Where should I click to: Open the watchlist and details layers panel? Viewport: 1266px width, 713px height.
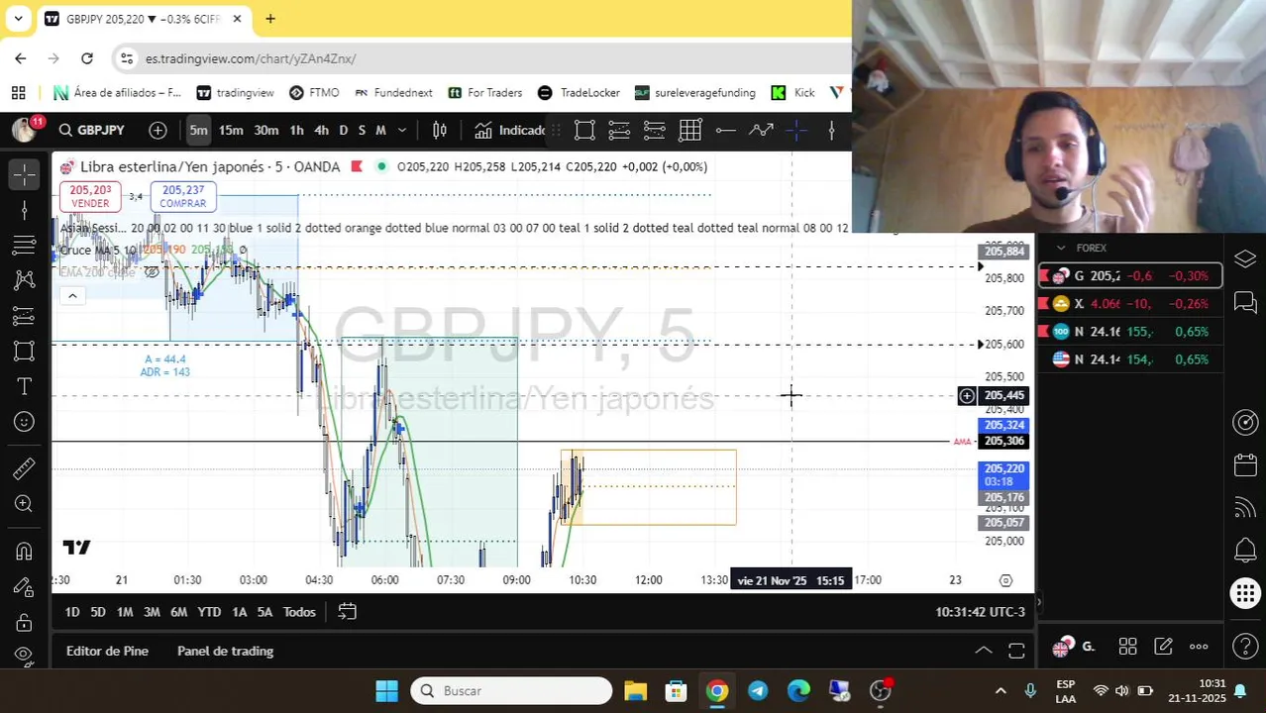(1245, 258)
